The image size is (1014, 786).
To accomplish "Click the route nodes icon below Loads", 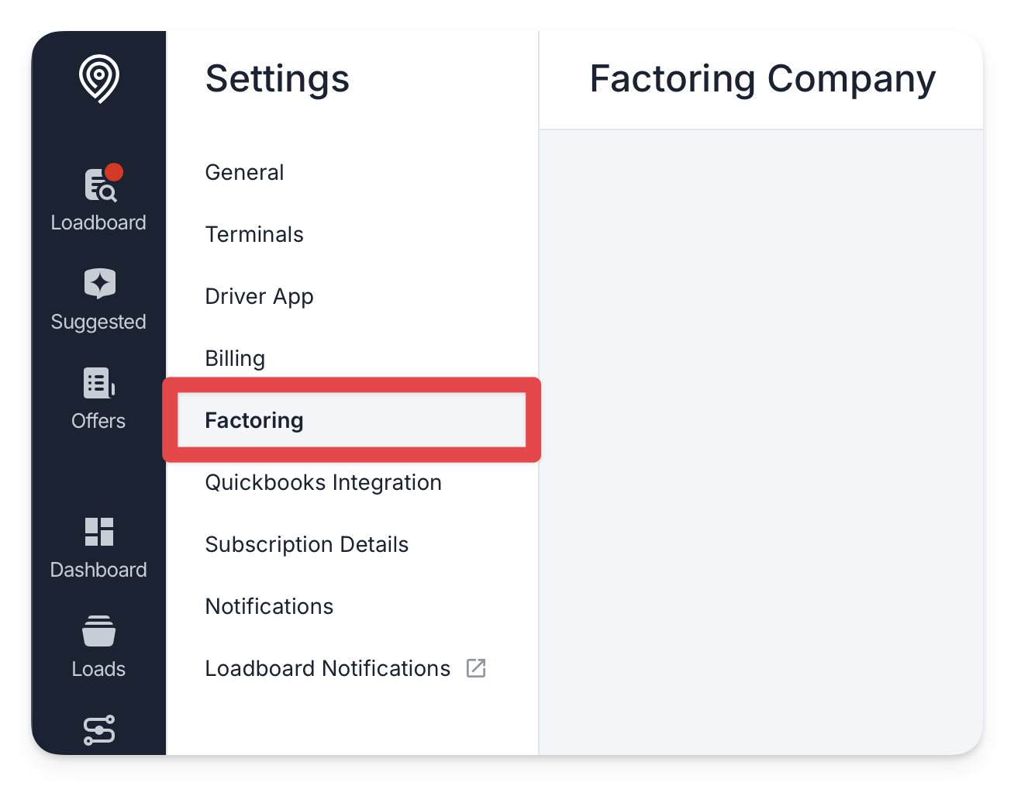I will (x=99, y=729).
